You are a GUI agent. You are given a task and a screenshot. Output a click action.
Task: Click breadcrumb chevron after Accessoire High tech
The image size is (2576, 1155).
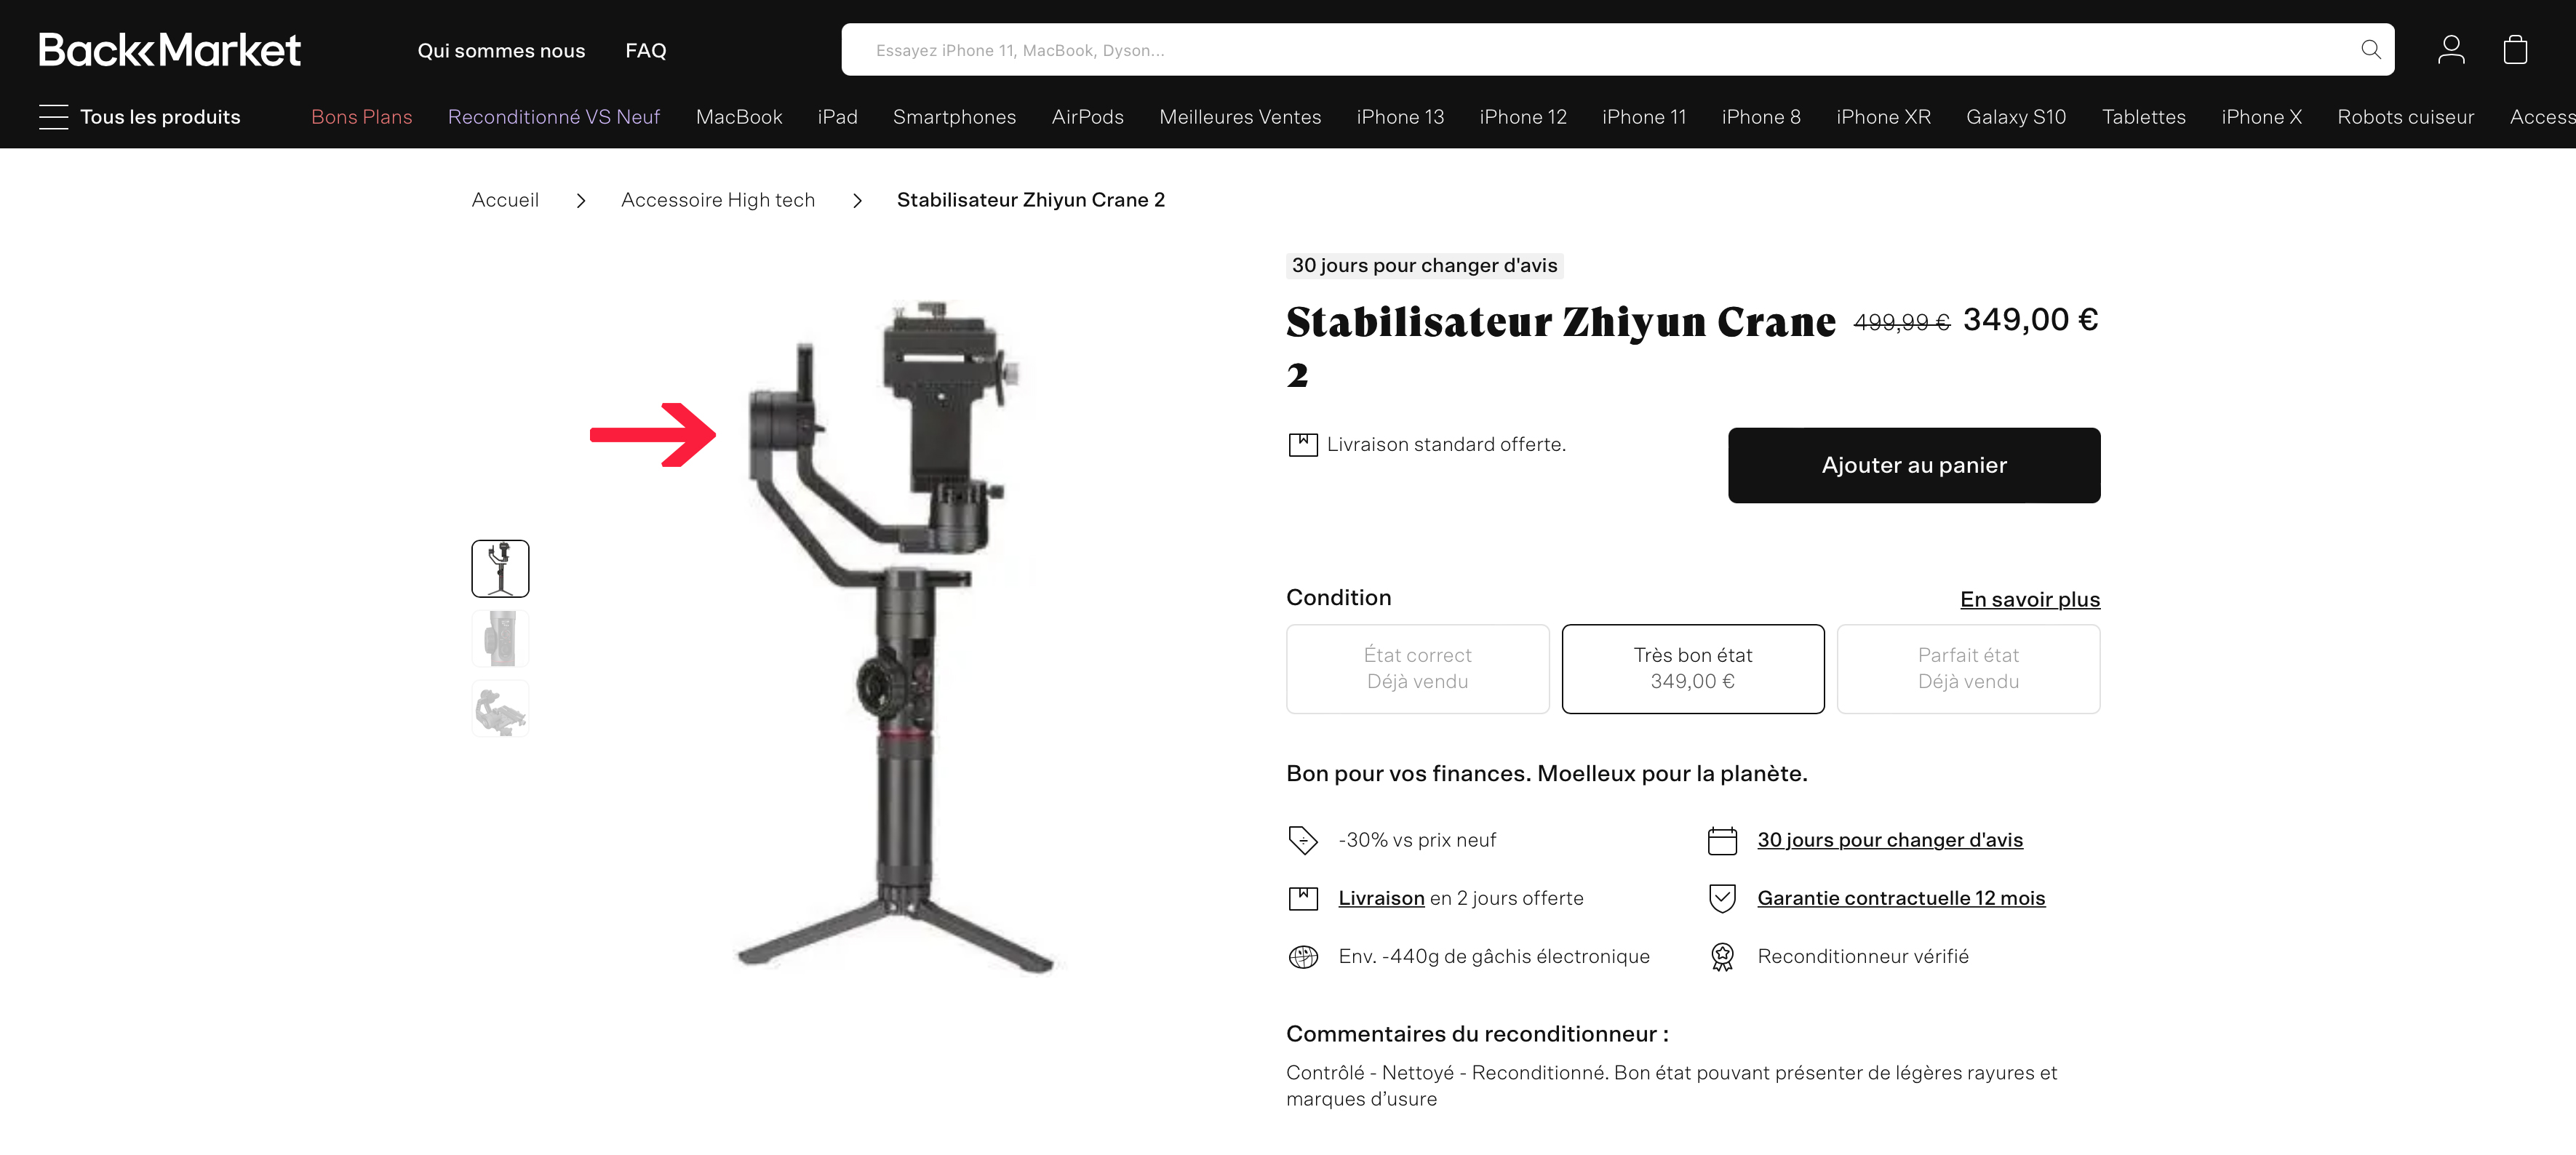(857, 201)
